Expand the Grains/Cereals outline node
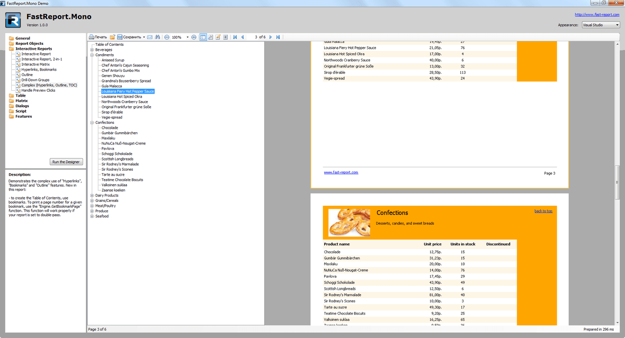Viewport: 625px width, 338px height. pyautogui.click(x=92, y=200)
